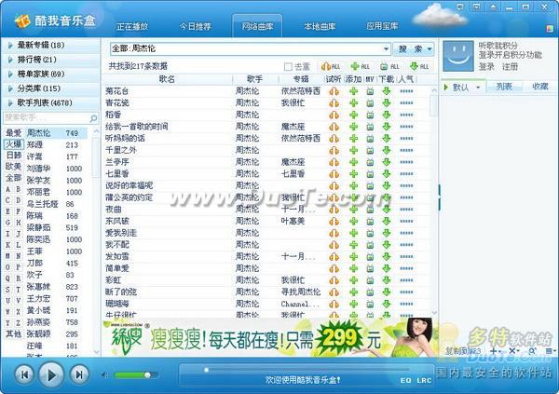This screenshot has height=394, width=559.
Task: Switch to 正在播放 tab
Action: tap(132, 26)
